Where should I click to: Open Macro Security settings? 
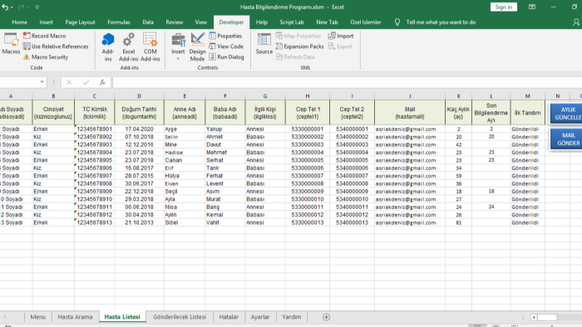46,57
